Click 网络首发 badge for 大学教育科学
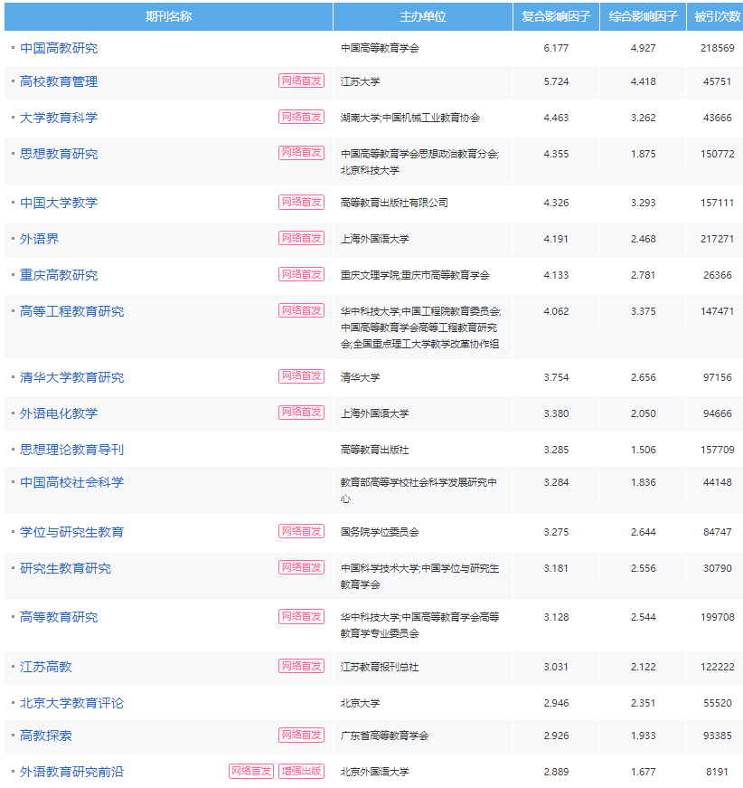 [x=301, y=117]
